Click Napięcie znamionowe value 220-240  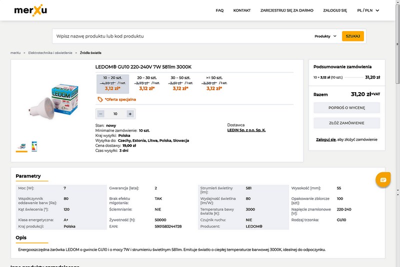pos(344,209)
